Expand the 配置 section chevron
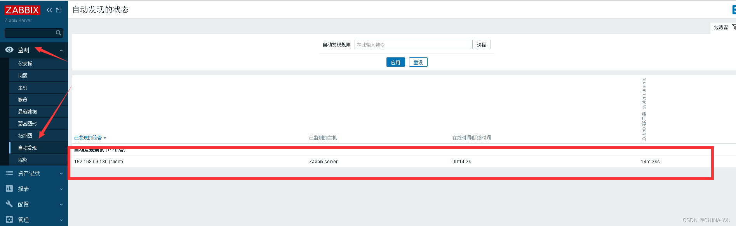The image size is (736, 226). tap(61, 205)
